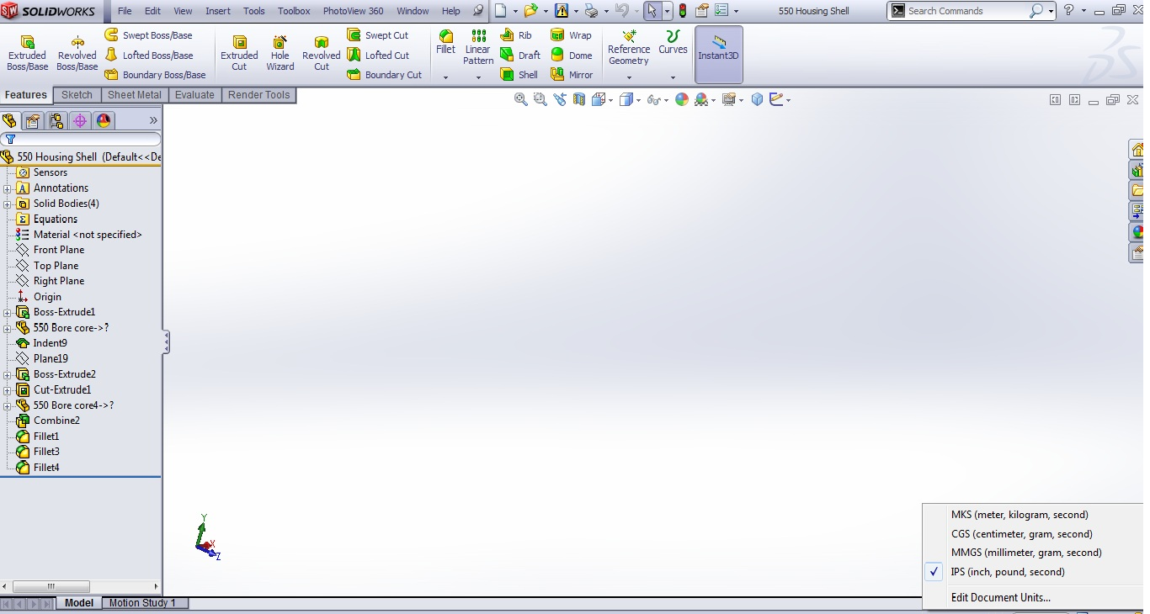Select the Mirror feature tool
The height and width of the screenshot is (614, 1150).
coord(572,75)
